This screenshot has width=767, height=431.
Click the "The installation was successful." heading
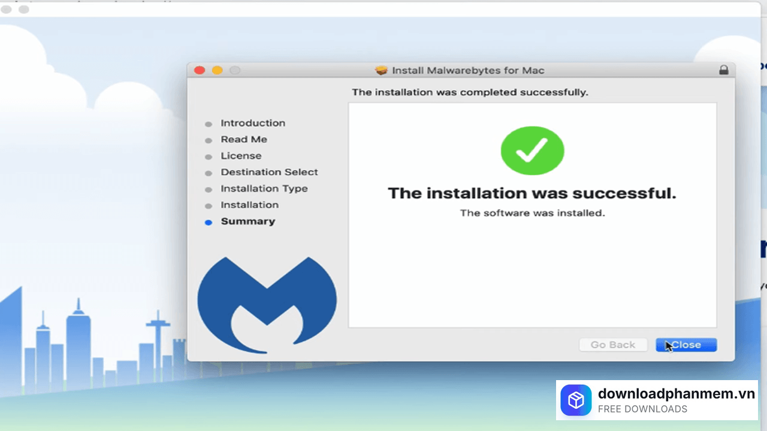pyautogui.click(x=532, y=193)
